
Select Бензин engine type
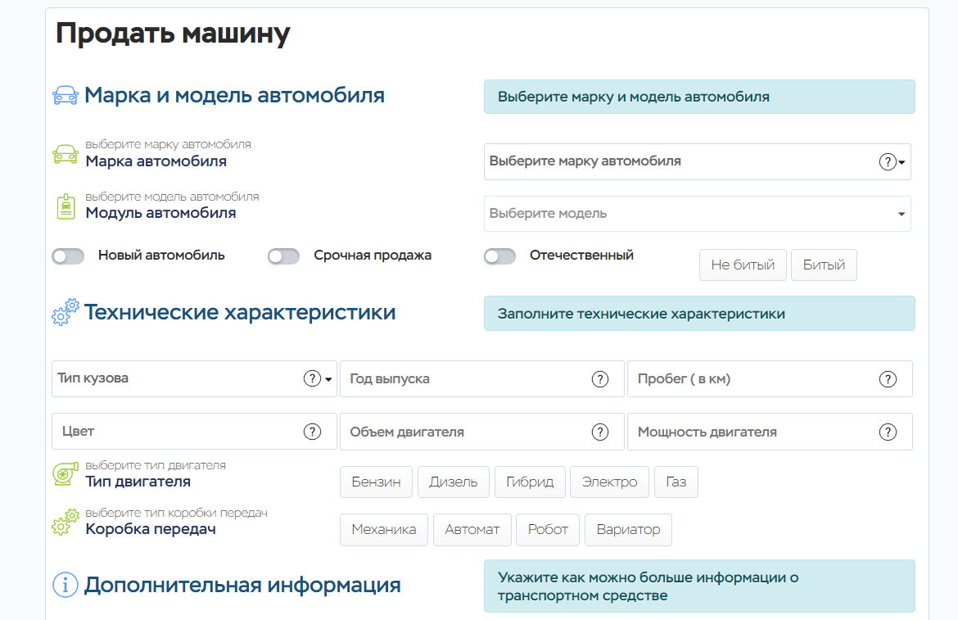377,482
